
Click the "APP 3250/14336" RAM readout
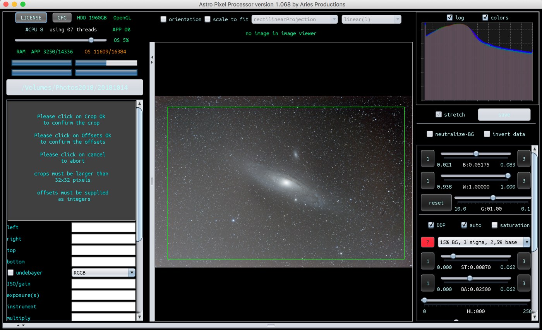tap(52, 52)
